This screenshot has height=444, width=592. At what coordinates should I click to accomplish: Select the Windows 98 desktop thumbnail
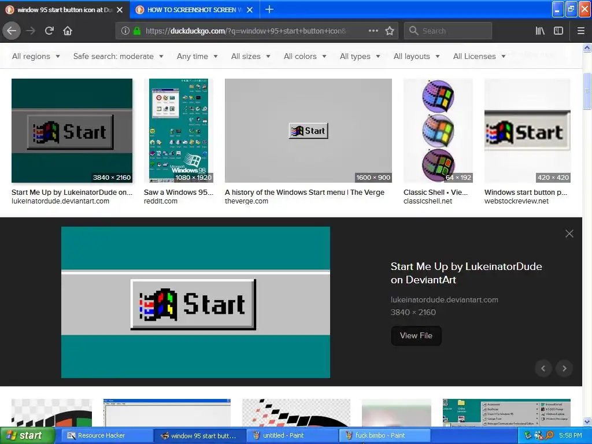(179, 131)
